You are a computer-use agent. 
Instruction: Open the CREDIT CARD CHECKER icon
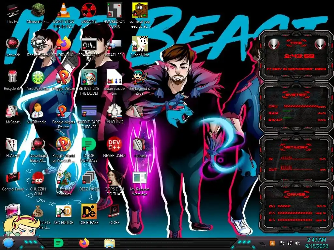pos(89,111)
